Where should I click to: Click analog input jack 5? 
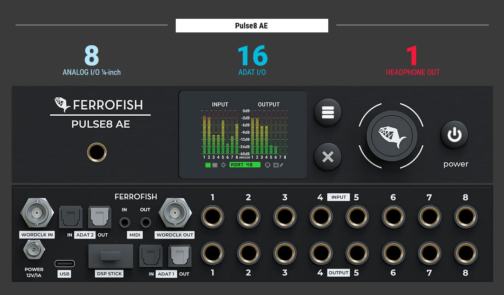(x=358, y=217)
